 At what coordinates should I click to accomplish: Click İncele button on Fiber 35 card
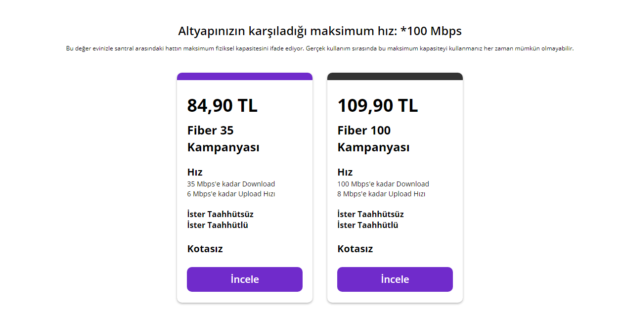coord(245,279)
